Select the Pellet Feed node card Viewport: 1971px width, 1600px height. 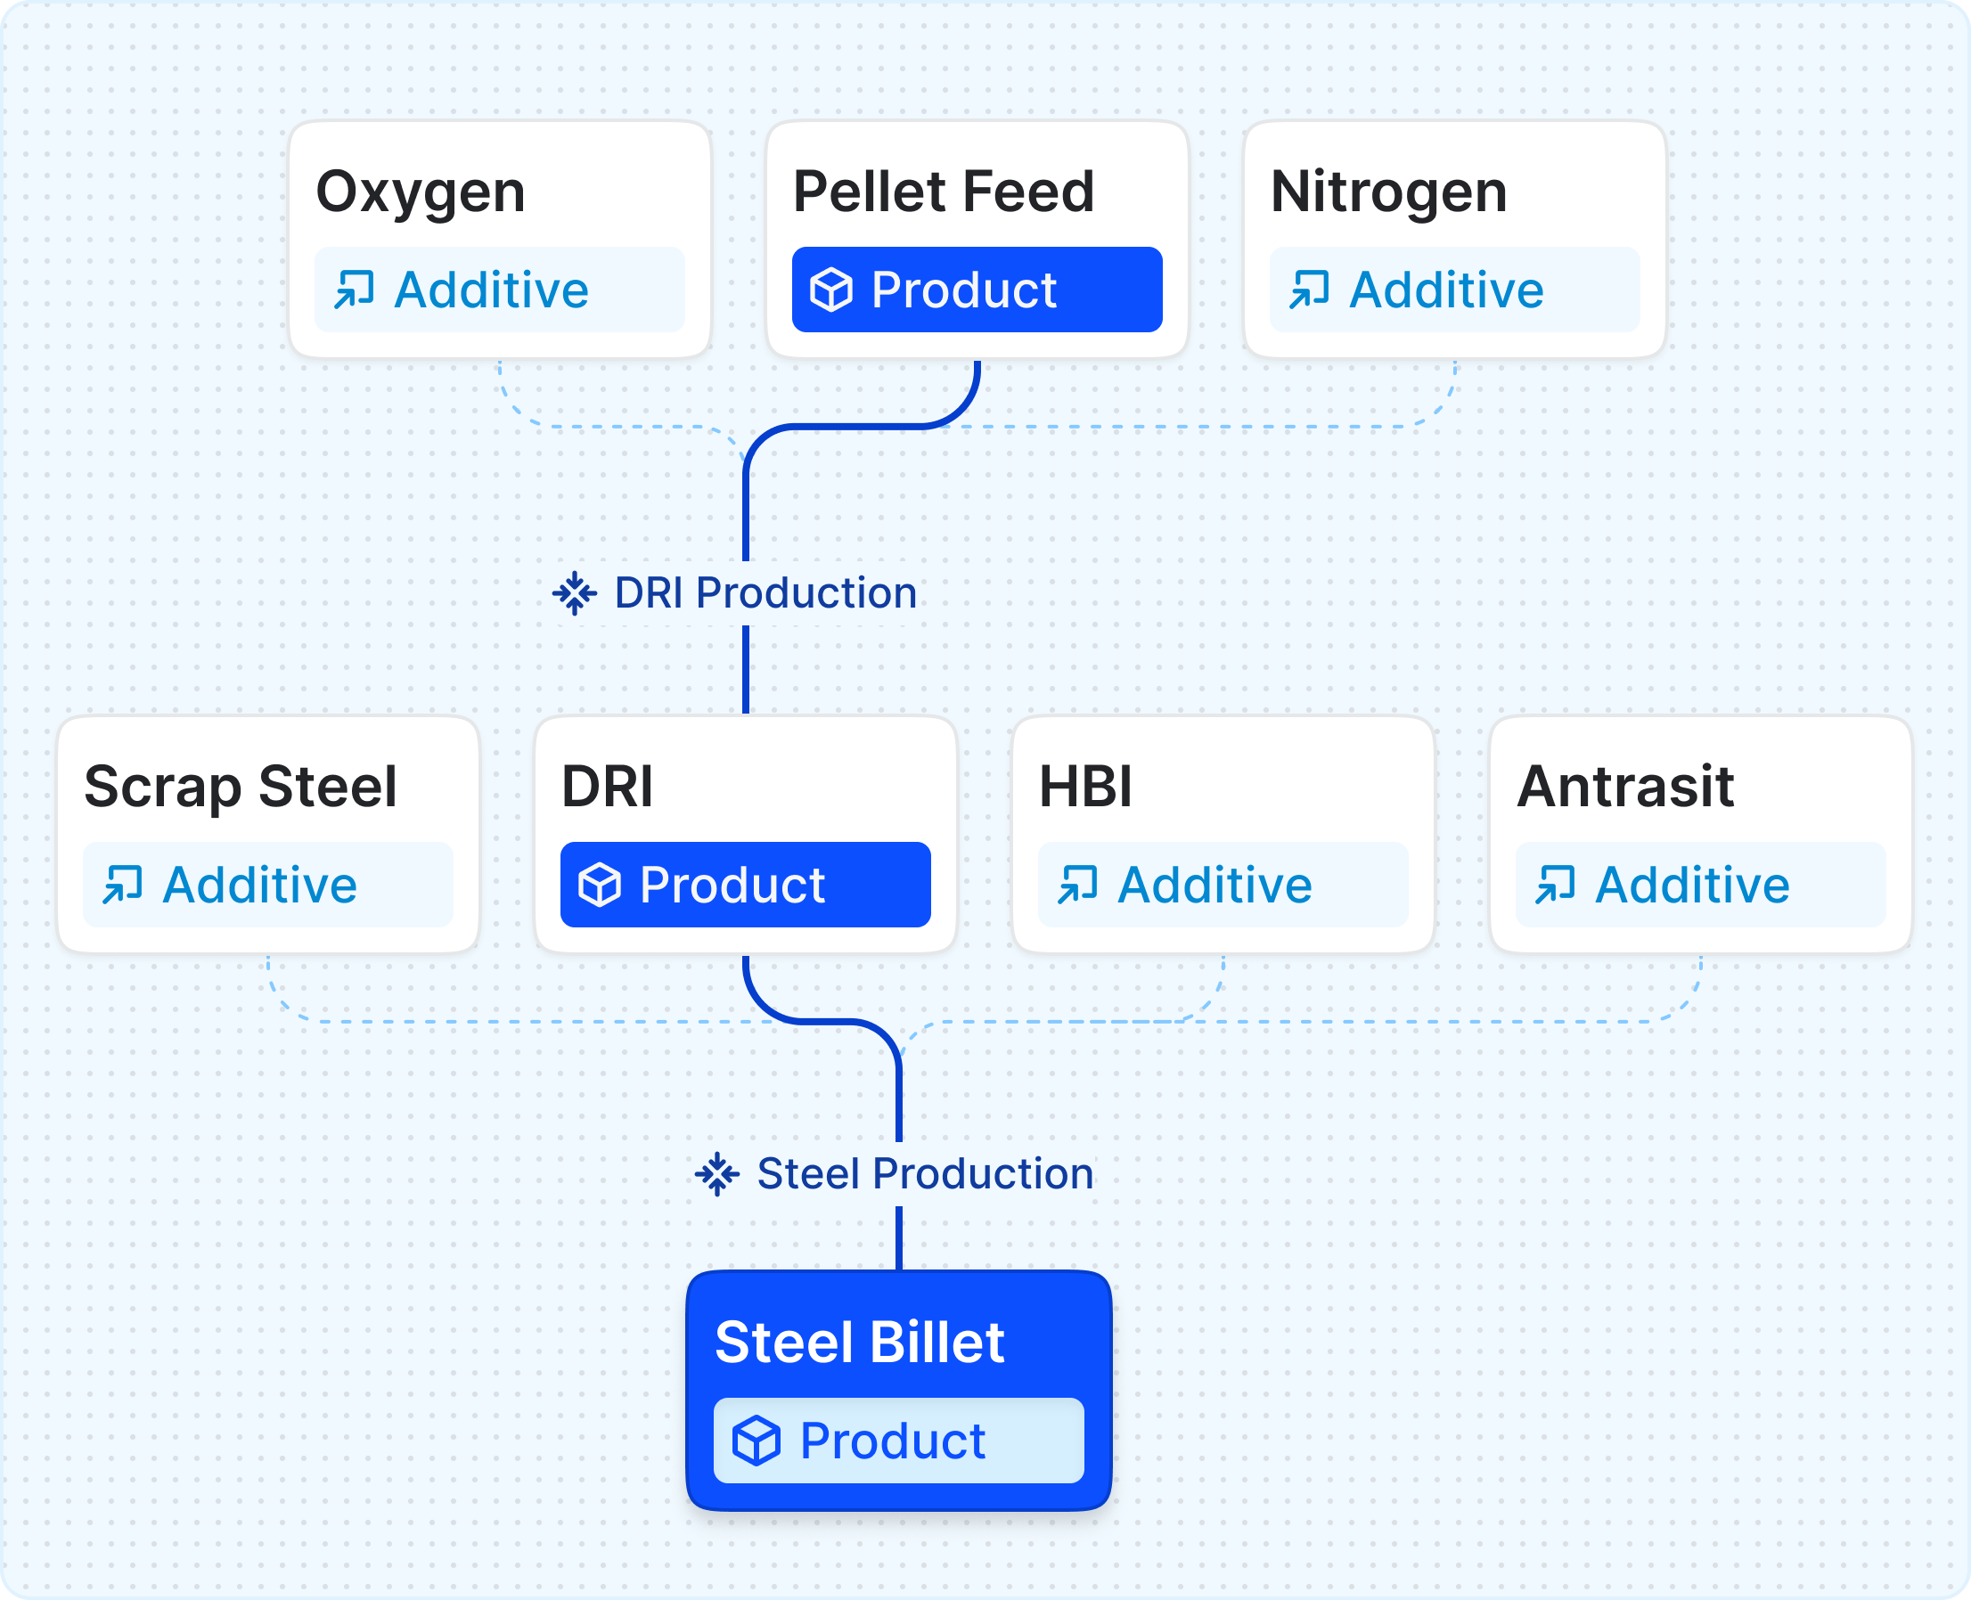(977, 240)
